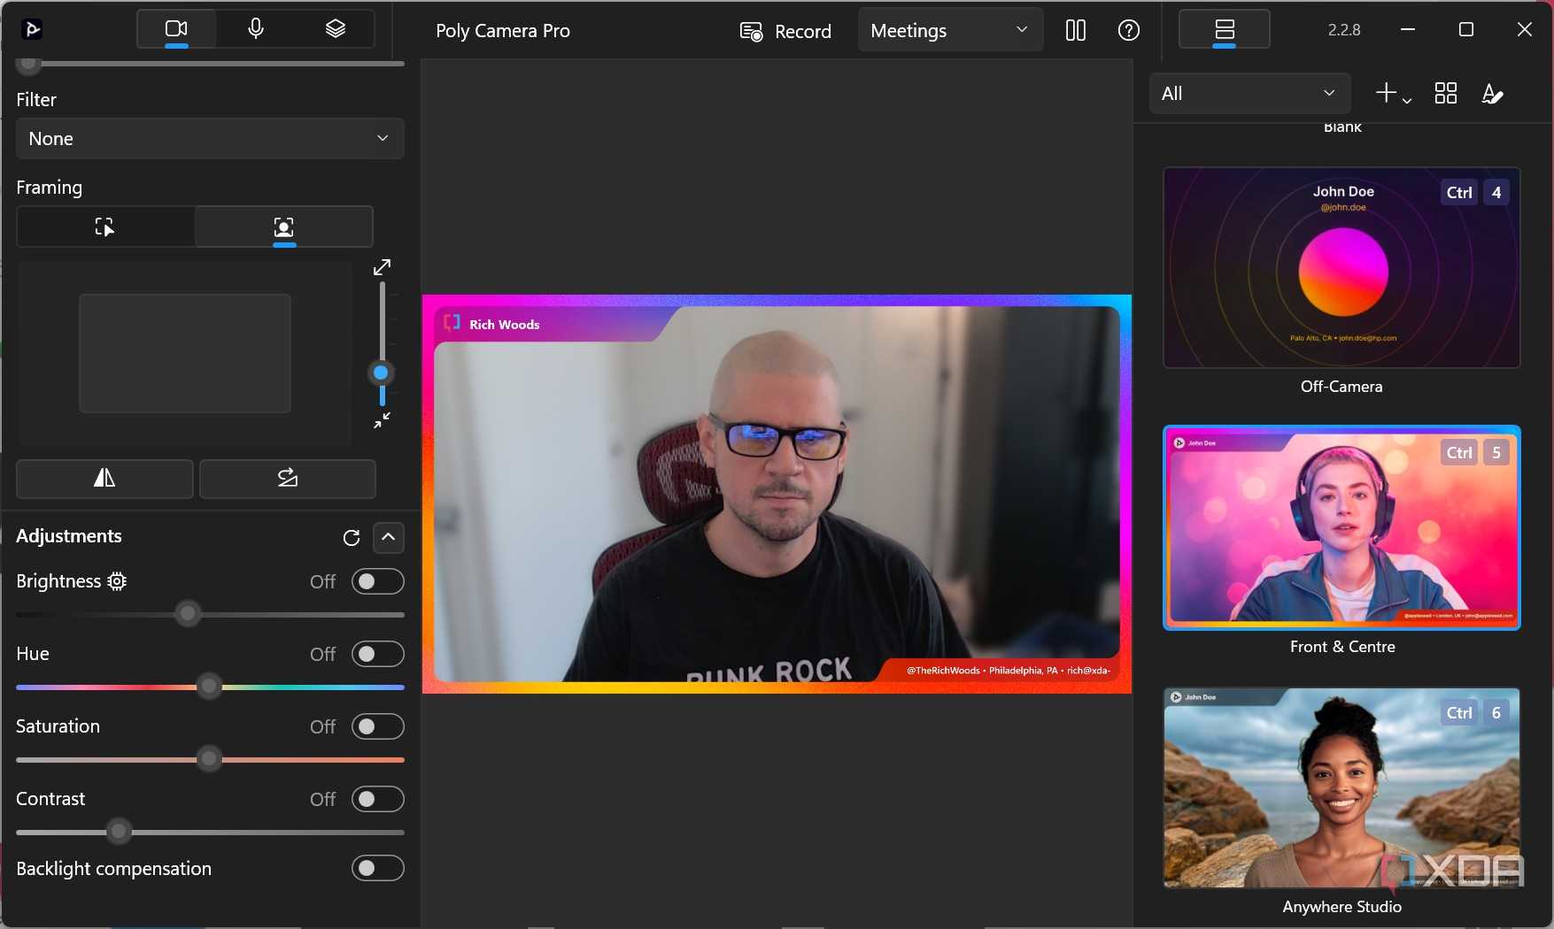The width and height of the screenshot is (1554, 929).
Task: Click the Saturation slider handle
Action: [209, 758]
